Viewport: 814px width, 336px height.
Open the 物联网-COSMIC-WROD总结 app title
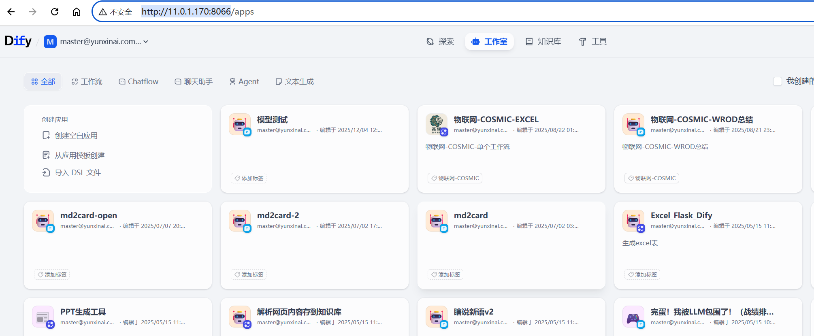pyautogui.click(x=702, y=119)
